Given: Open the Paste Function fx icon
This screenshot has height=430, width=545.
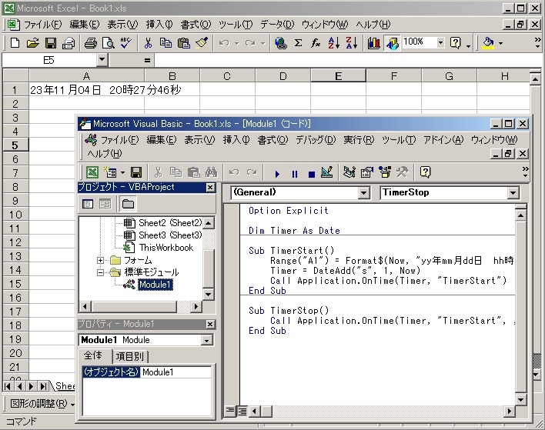Looking at the screenshot, I should coord(316,43).
